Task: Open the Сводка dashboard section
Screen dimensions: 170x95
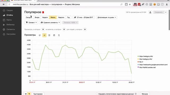Action: 10,10
